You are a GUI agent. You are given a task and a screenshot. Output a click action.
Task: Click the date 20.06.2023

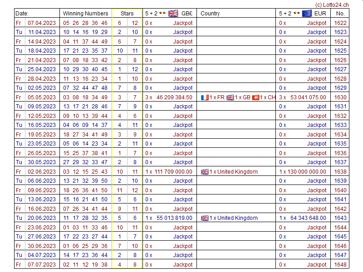[x=42, y=218]
